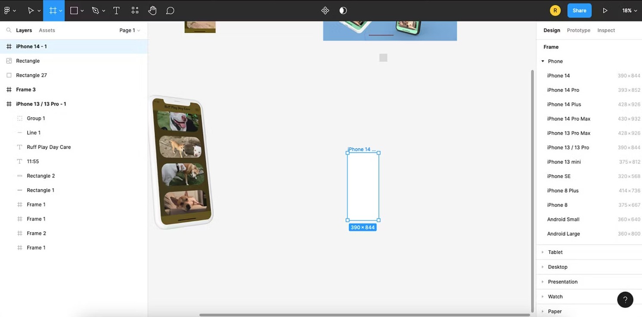Toggle the mask/contrast icon in toolbar
This screenshot has height=317, width=642.
tap(343, 10)
